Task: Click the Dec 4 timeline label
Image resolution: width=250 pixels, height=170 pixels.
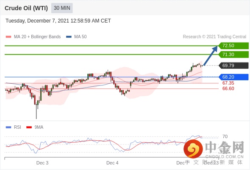Action: [x=112, y=163]
